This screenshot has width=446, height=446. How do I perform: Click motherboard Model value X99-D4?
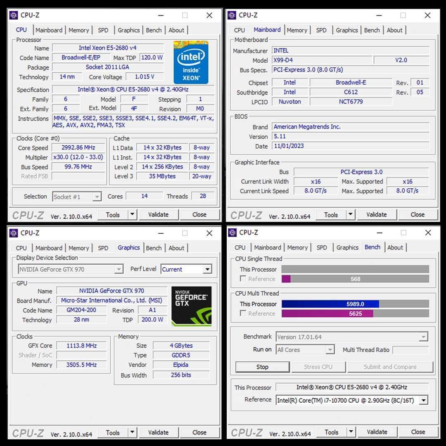(x=322, y=60)
